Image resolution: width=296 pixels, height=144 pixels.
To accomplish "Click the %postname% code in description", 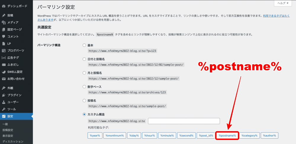I will click(x=105, y=35).
